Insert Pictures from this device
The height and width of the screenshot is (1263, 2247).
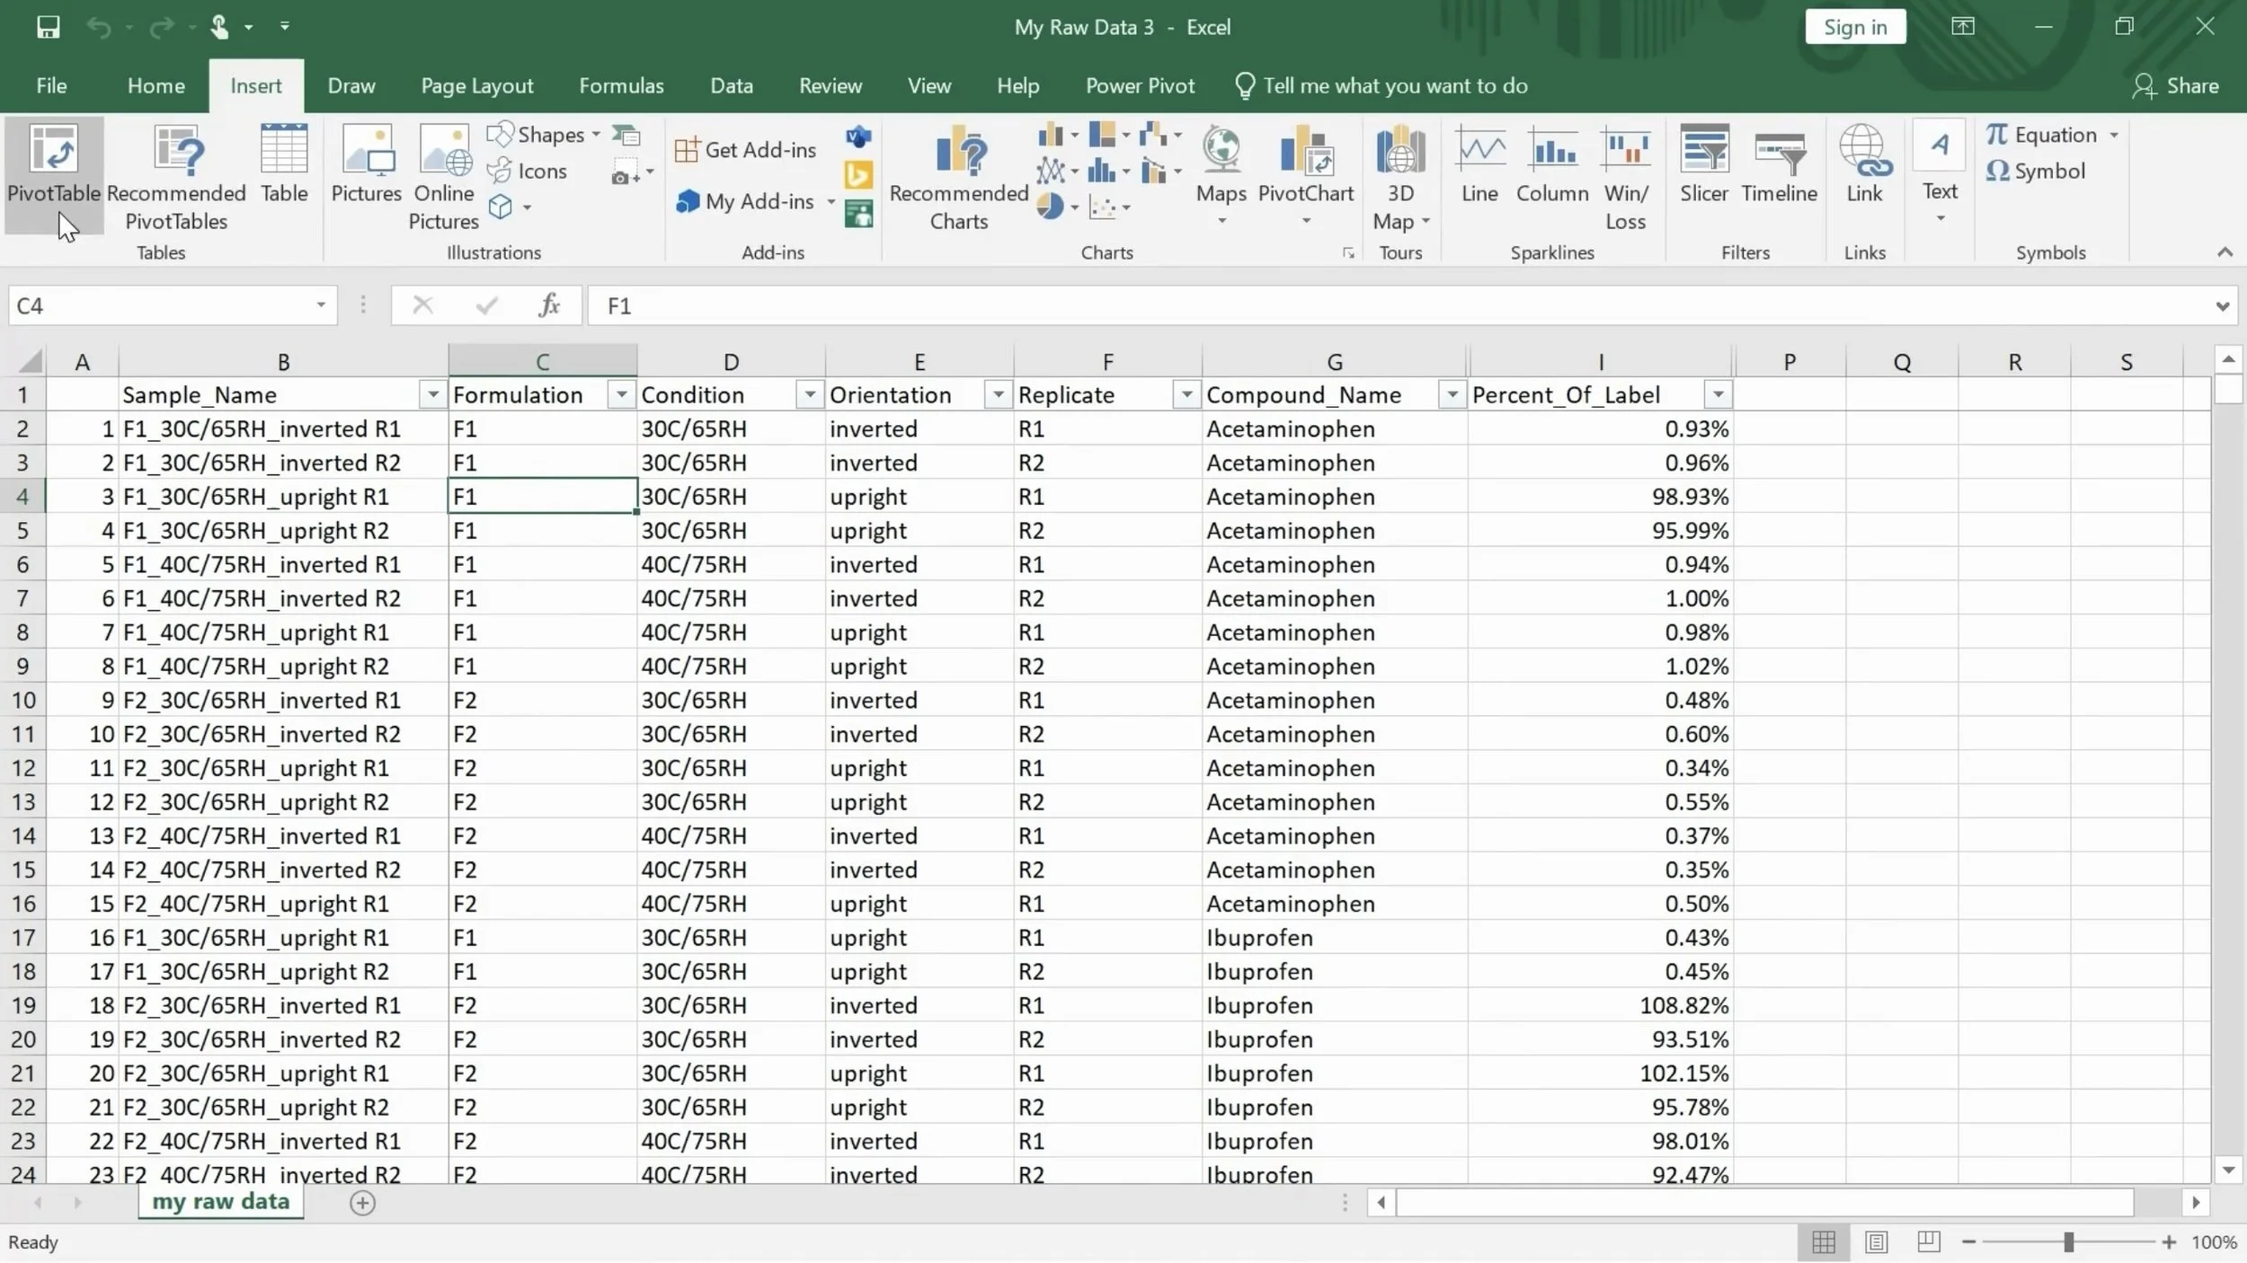(365, 166)
